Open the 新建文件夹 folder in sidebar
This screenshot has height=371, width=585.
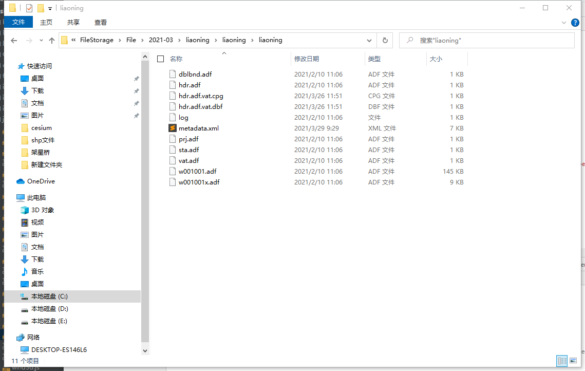pyautogui.click(x=47, y=164)
